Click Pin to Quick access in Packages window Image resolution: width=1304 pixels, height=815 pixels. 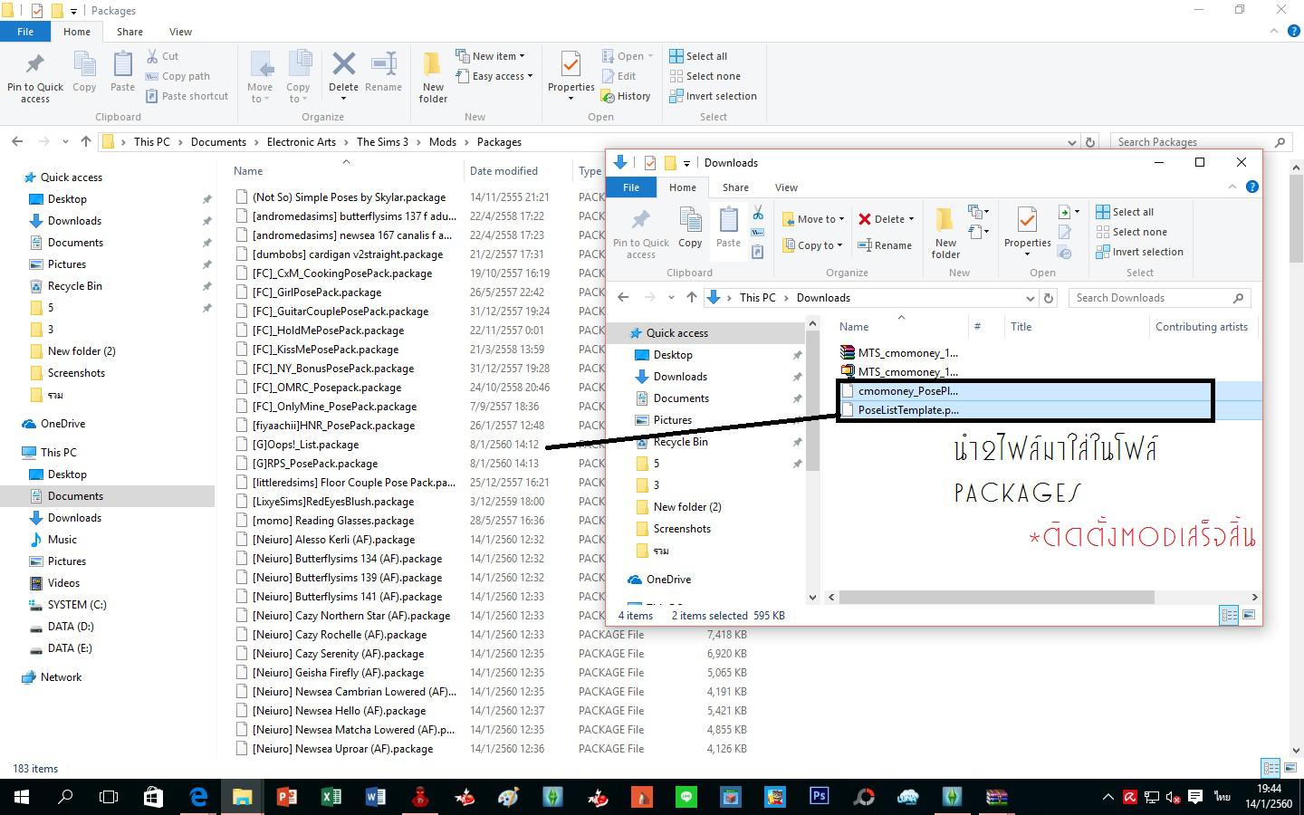point(35,77)
